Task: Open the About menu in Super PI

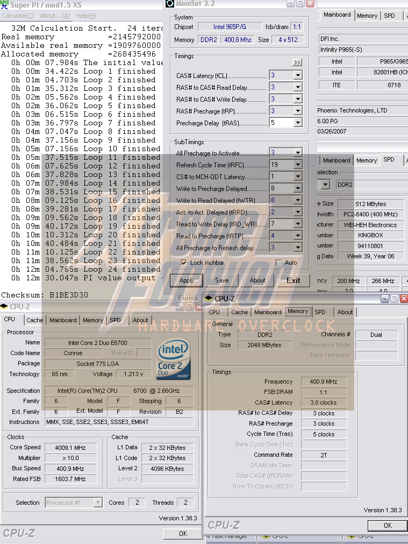Action: 55,16
